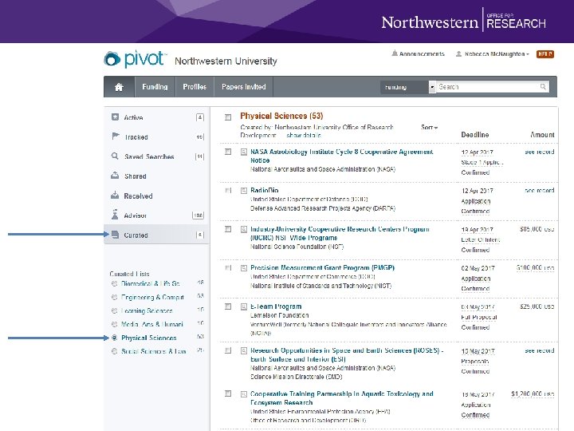Click the Advisor flask icon
Screen dimensions: 574x431
115,215
